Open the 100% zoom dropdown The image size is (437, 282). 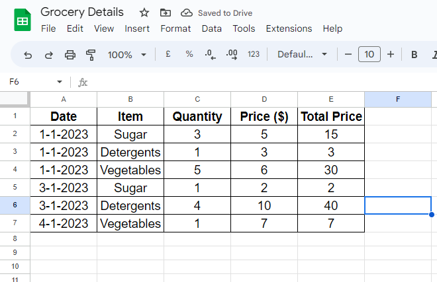tap(126, 55)
